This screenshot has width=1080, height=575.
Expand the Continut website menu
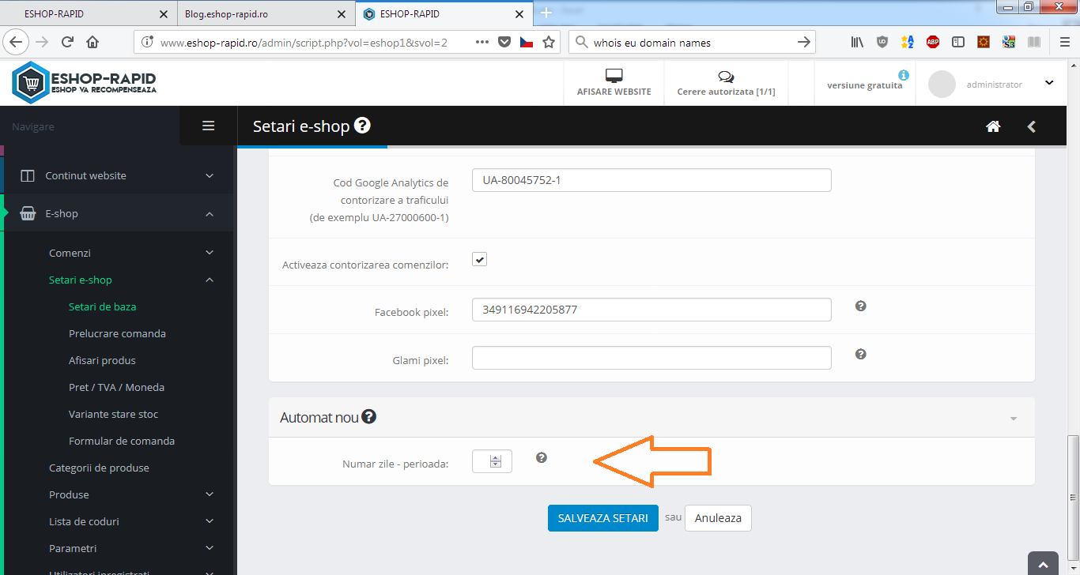pyautogui.click(x=117, y=175)
